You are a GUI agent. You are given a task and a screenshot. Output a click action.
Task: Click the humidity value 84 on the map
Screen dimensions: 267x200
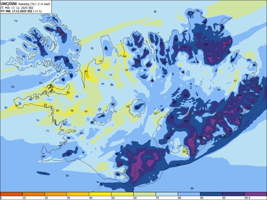(x=31, y=99)
